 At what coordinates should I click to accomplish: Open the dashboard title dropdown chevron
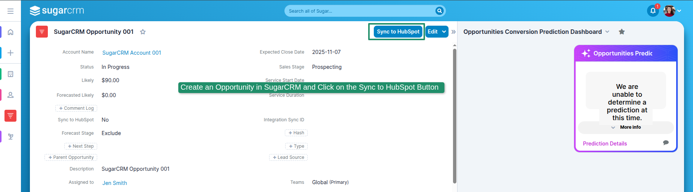(x=607, y=32)
